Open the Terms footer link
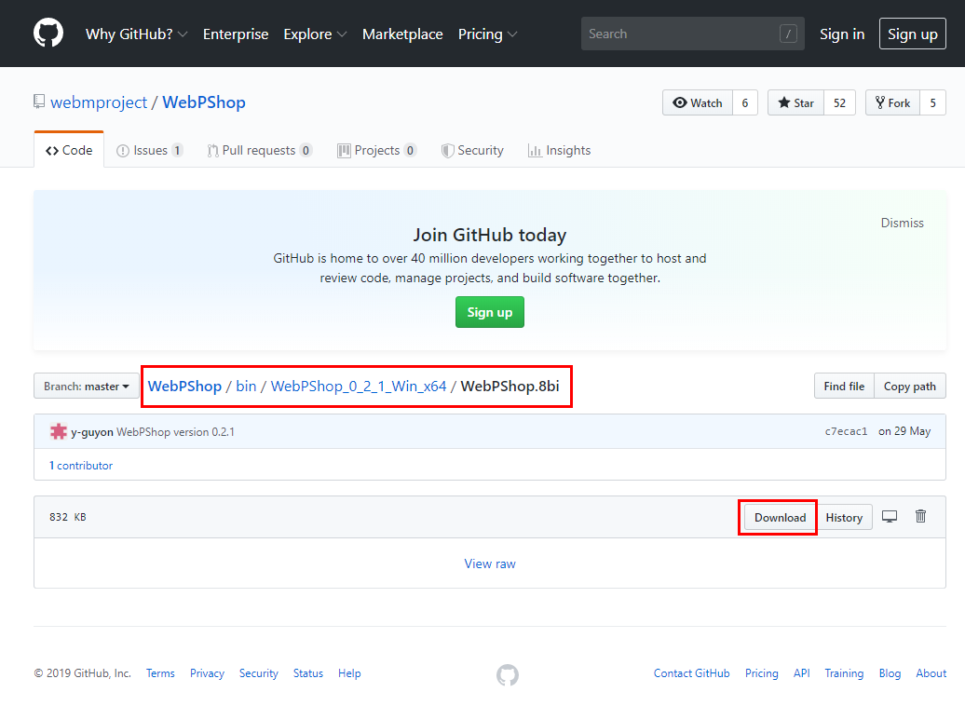 coord(160,673)
